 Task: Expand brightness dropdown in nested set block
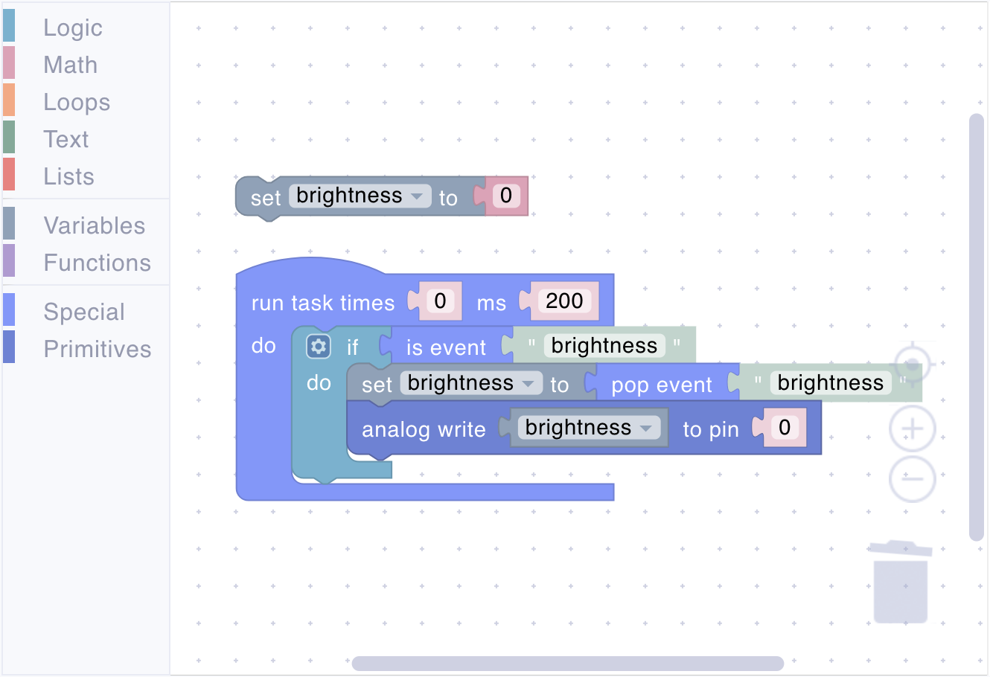tap(471, 383)
